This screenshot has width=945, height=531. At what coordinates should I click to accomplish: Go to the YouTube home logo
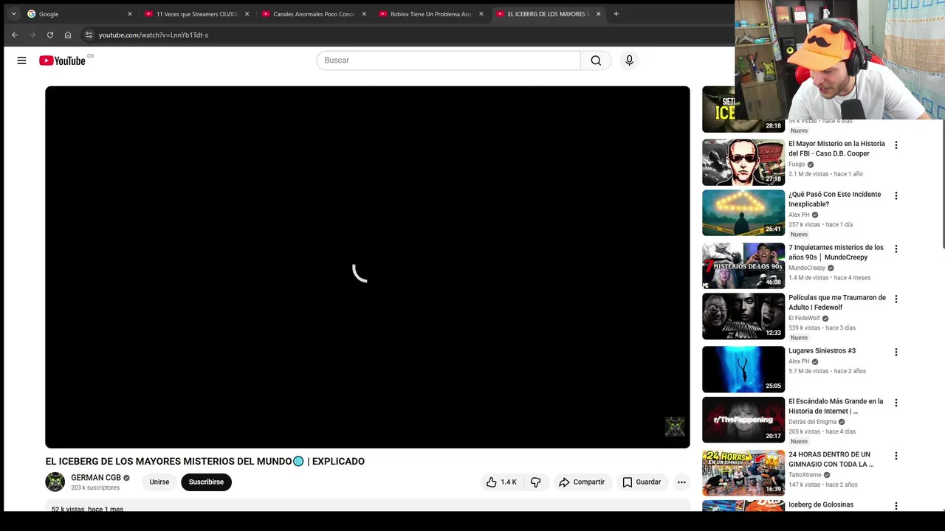[x=63, y=60]
